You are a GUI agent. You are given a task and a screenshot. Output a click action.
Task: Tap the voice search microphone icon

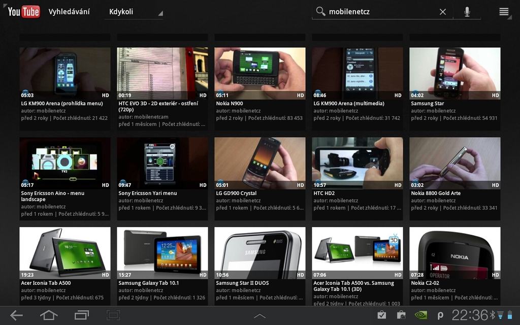point(466,11)
